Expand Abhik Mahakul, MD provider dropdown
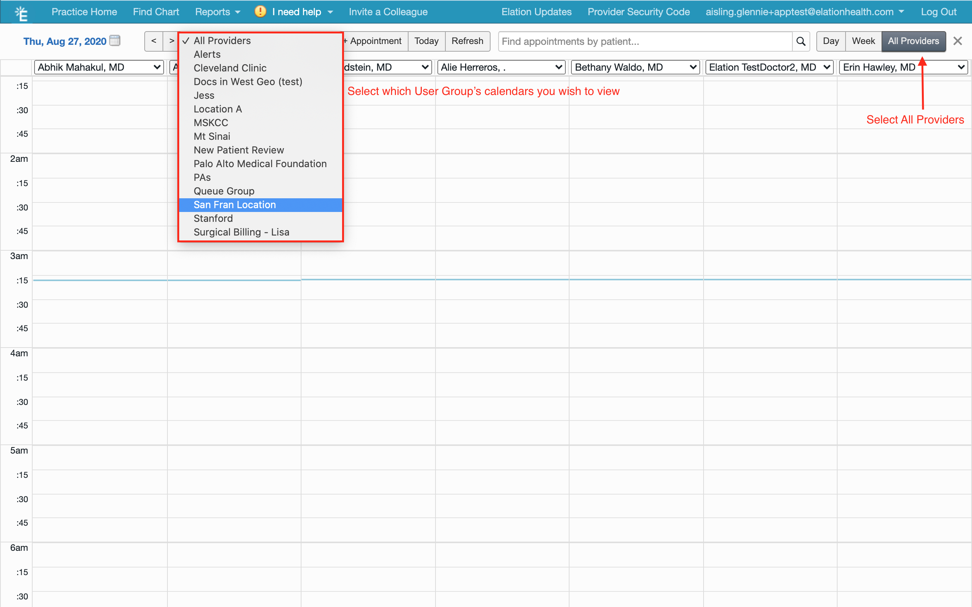 click(99, 67)
